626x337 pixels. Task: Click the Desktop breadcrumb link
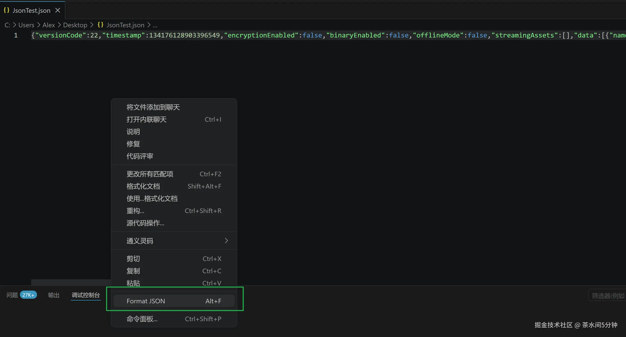point(75,25)
